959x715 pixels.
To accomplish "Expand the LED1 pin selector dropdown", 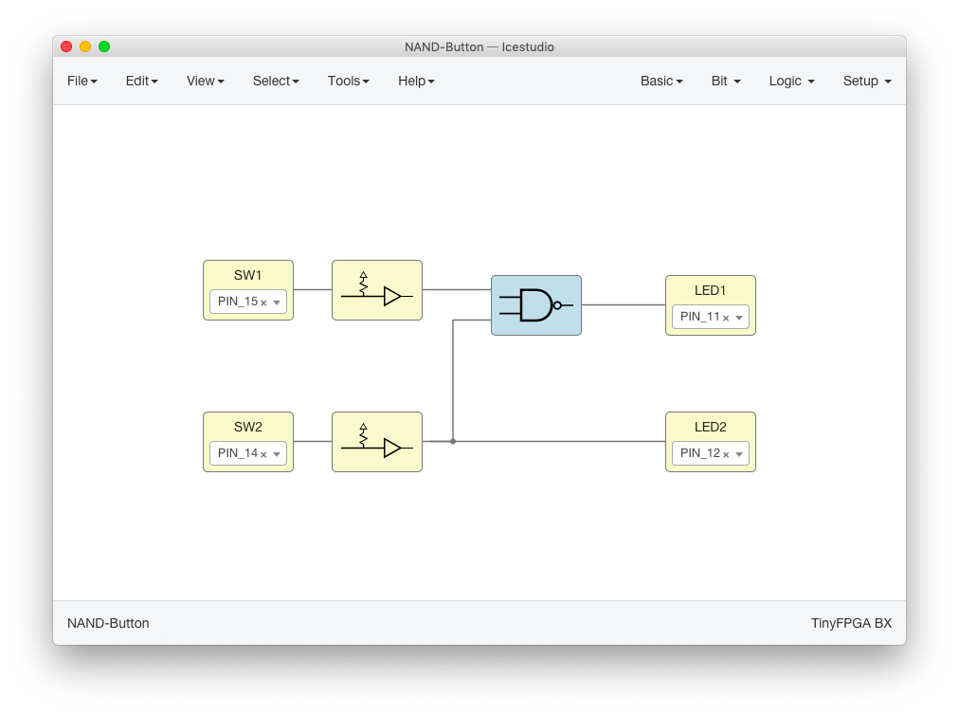I will pos(739,319).
